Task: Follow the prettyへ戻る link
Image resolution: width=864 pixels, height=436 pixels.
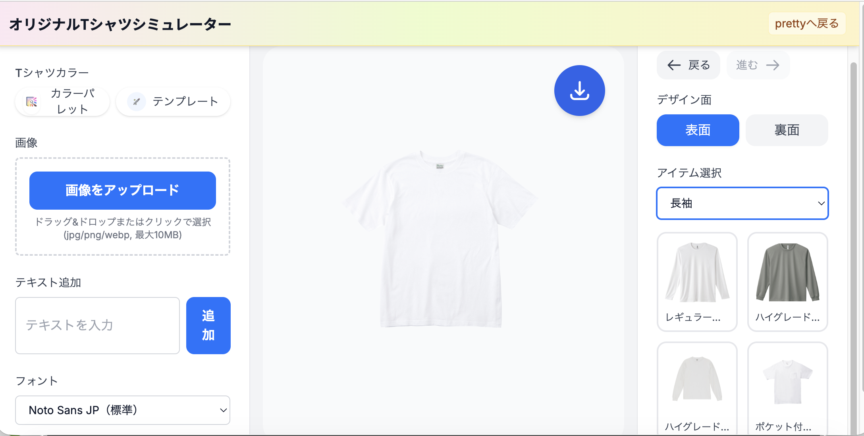Action: click(806, 24)
